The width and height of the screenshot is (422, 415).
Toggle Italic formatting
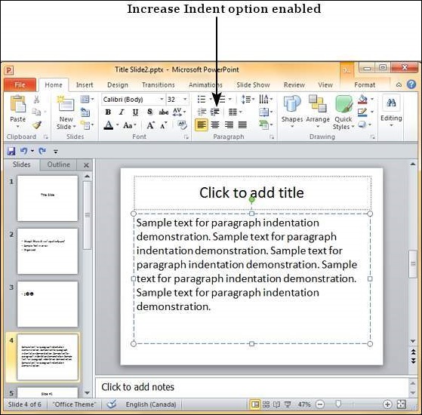coord(122,112)
